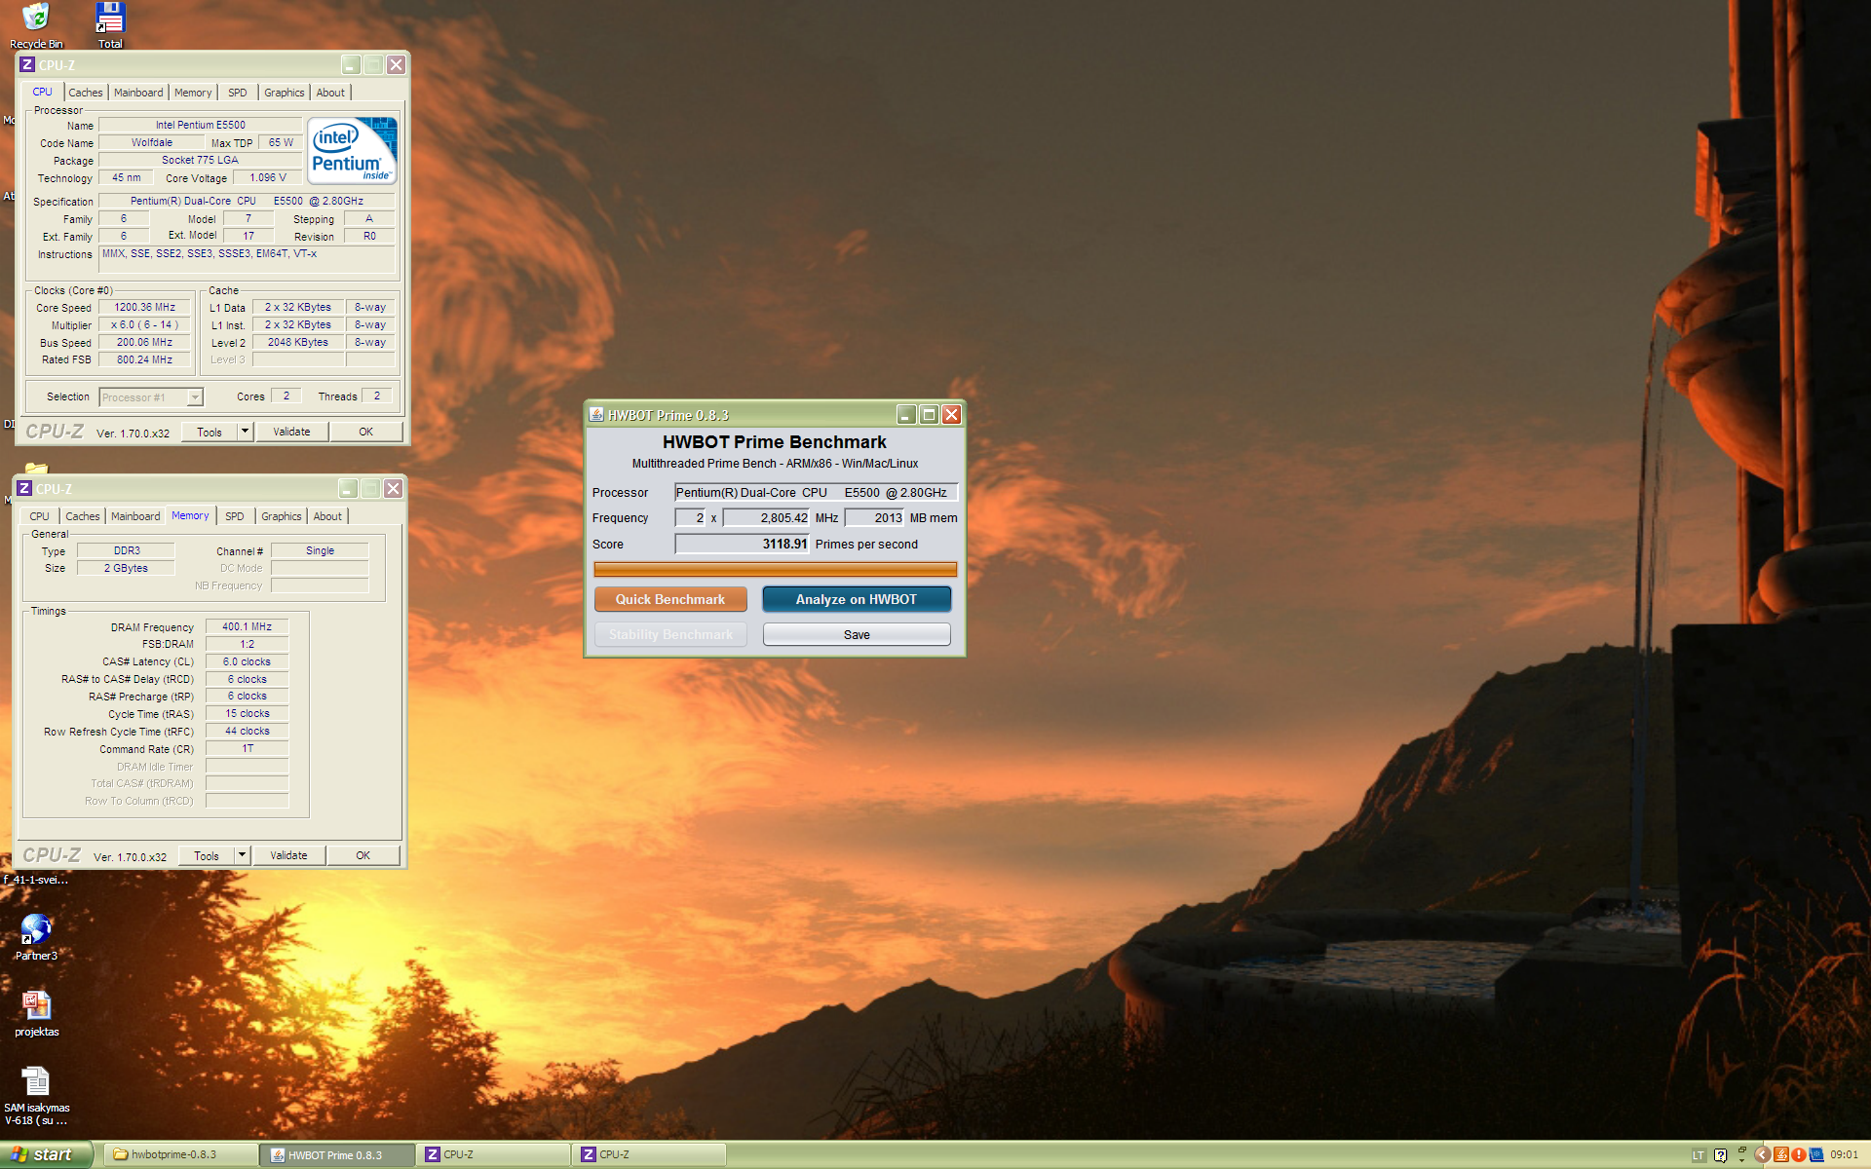Click the red security alert tray icon
Screen dimensions: 1871x1169
click(1798, 1155)
